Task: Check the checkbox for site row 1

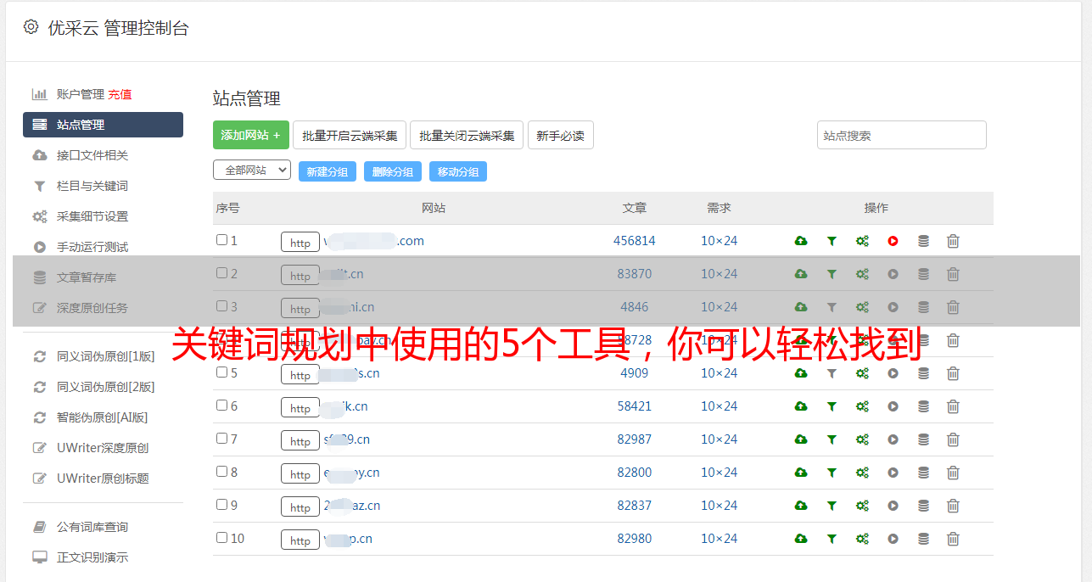Action: coord(221,240)
